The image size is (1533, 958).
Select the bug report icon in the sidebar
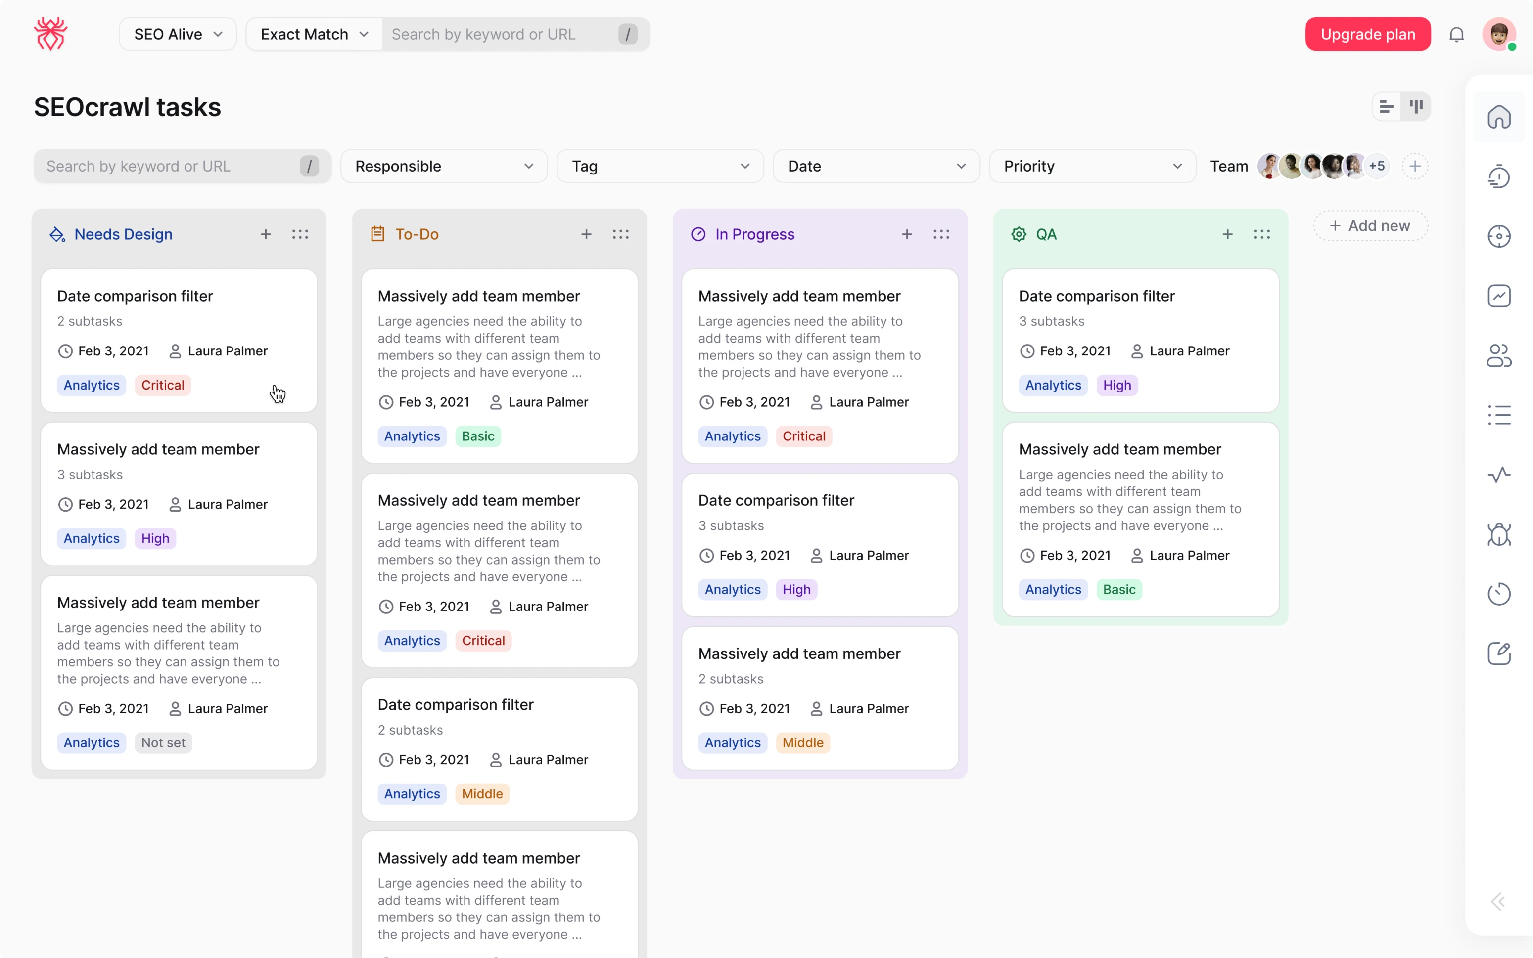(x=1499, y=533)
